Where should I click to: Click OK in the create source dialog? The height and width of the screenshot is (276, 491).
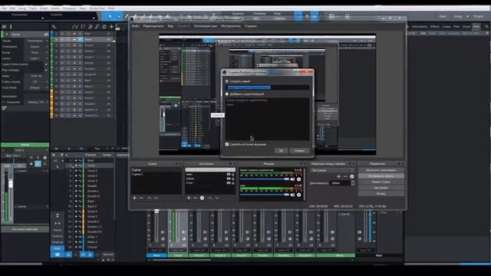coord(281,150)
